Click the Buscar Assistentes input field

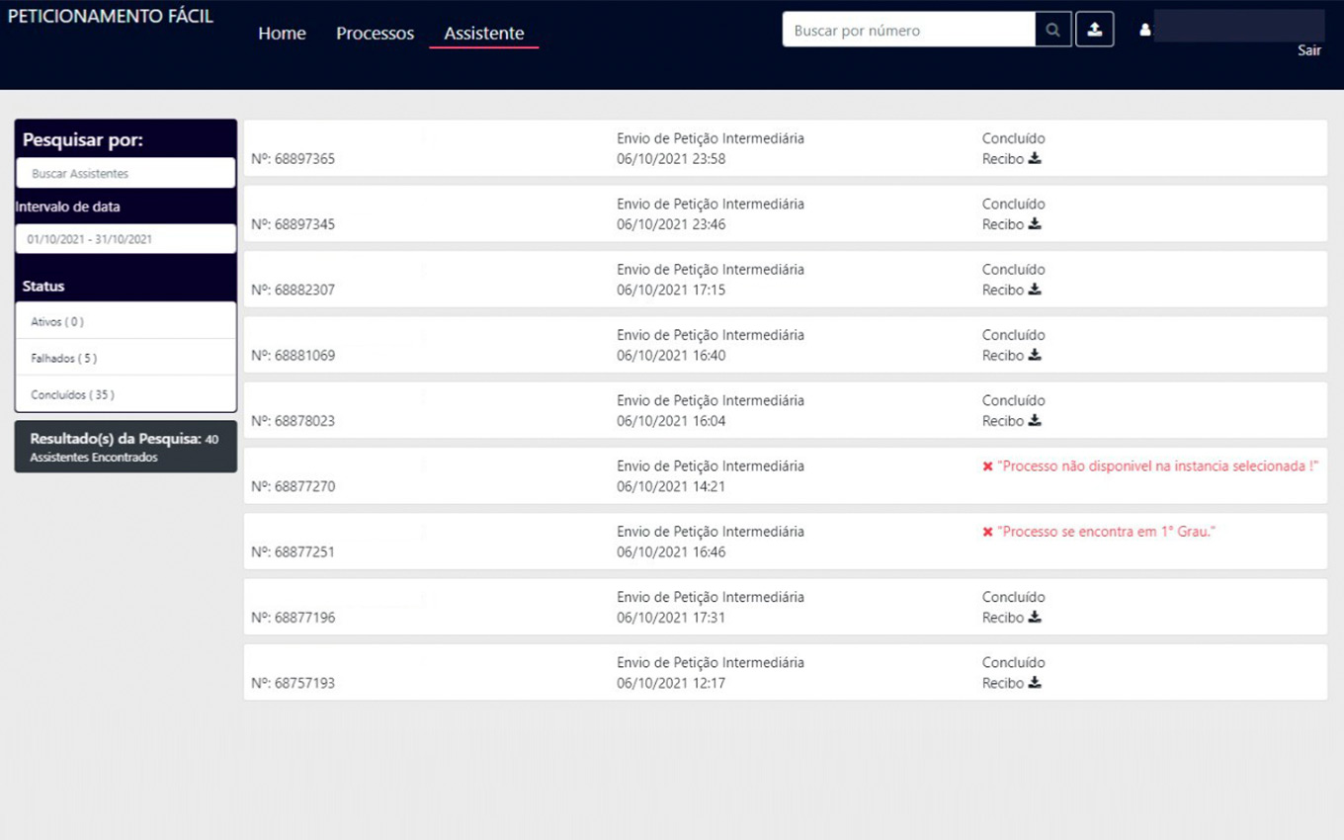(x=126, y=174)
